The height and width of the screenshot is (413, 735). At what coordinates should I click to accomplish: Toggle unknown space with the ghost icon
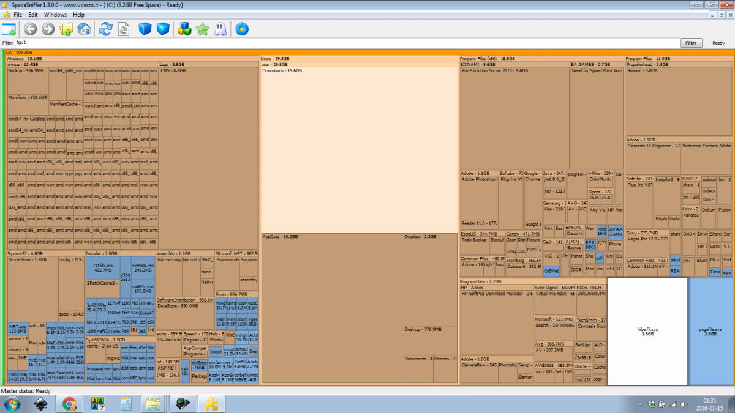point(220,29)
